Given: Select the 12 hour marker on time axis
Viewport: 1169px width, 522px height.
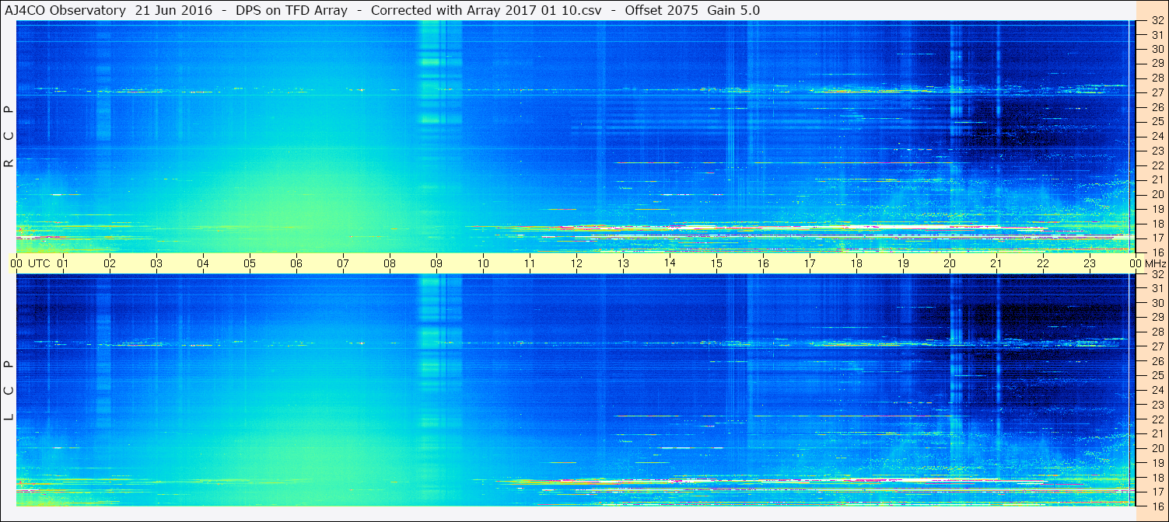Looking at the screenshot, I should (x=576, y=263).
